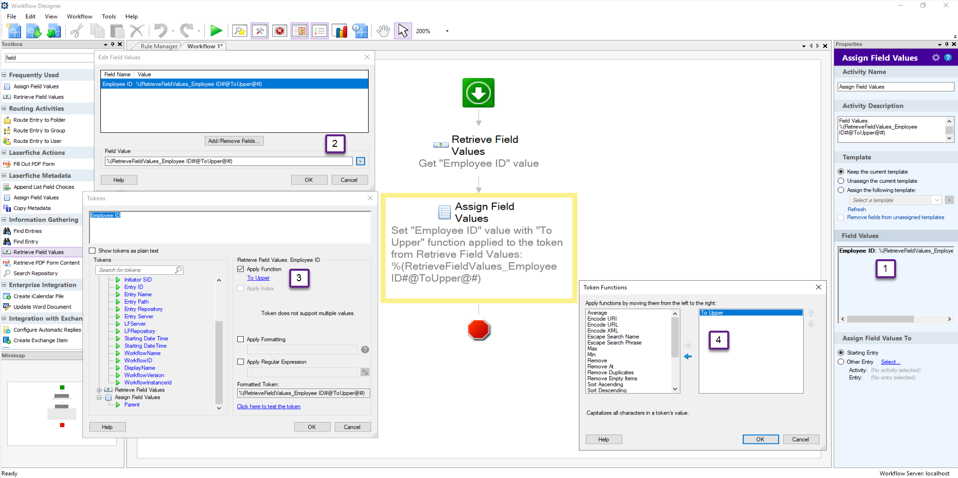958x478 pixels.
Task: Click the New workflow toolbar icon
Action: [14, 31]
